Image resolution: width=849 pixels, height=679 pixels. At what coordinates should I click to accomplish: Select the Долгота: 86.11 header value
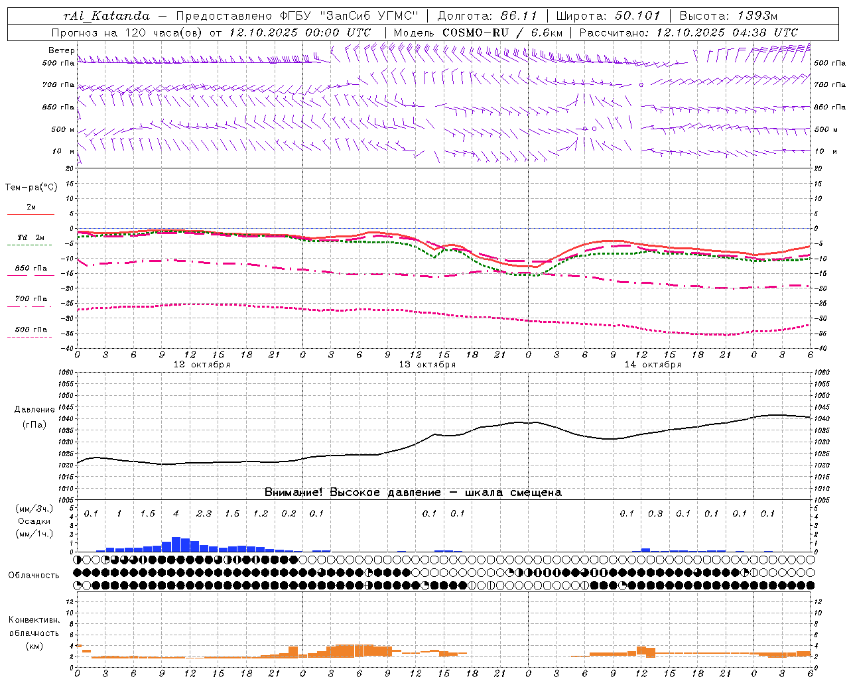[488, 16]
